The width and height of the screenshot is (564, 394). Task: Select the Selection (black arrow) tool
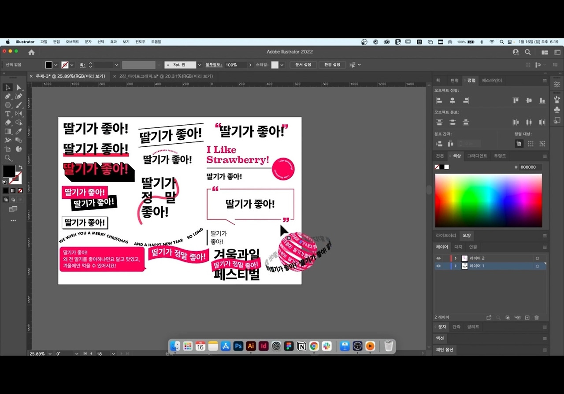pyautogui.click(x=8, y=87)
